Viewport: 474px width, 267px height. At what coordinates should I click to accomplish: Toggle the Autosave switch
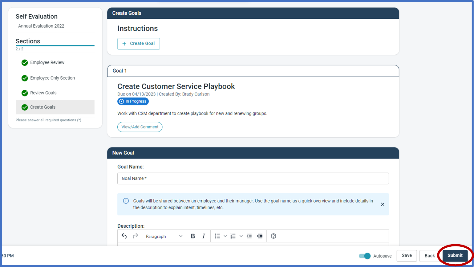click(x=365, y=256)
